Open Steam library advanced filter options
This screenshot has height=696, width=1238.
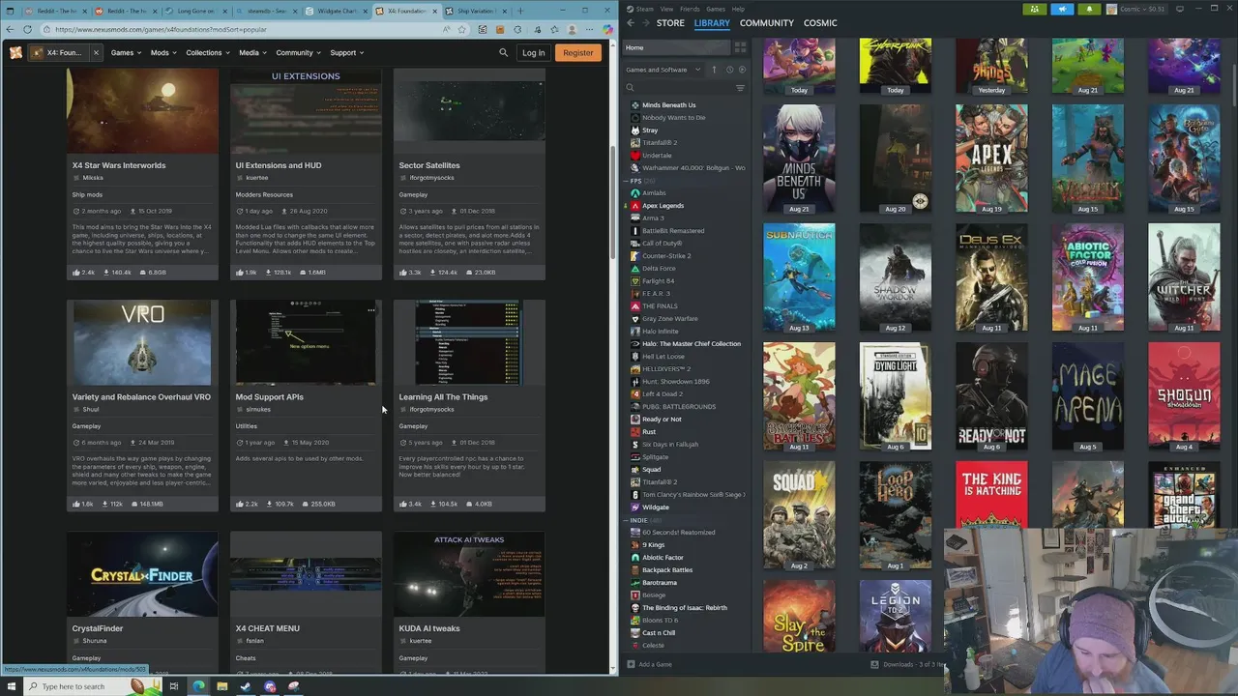point(740,88)
